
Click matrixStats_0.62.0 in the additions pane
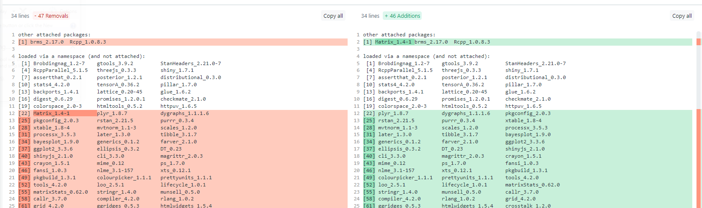tap(532, 185)
